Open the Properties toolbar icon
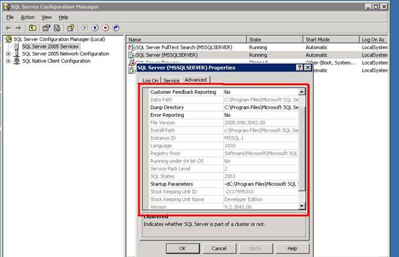399x257 pixels. point(46,27)
